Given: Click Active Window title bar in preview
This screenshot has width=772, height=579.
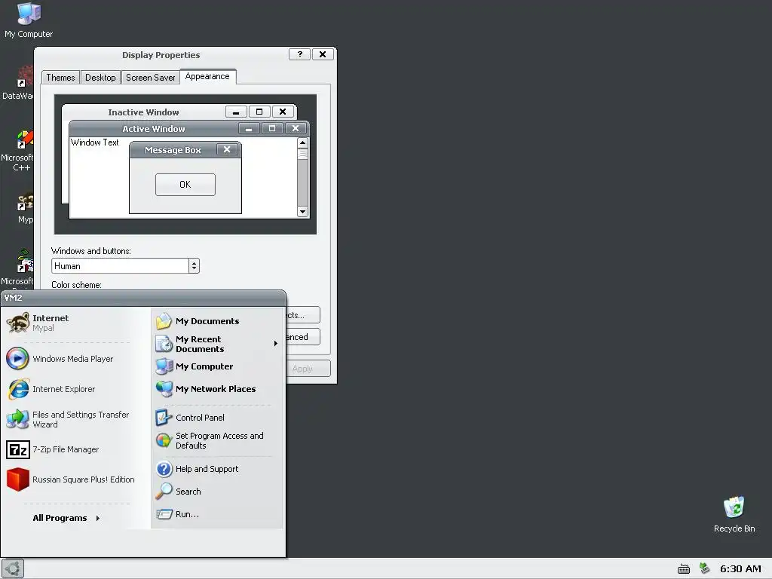Looking at the screenshot, I should coord(154,129).
